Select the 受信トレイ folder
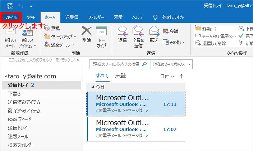 click(x=42, y=85)
